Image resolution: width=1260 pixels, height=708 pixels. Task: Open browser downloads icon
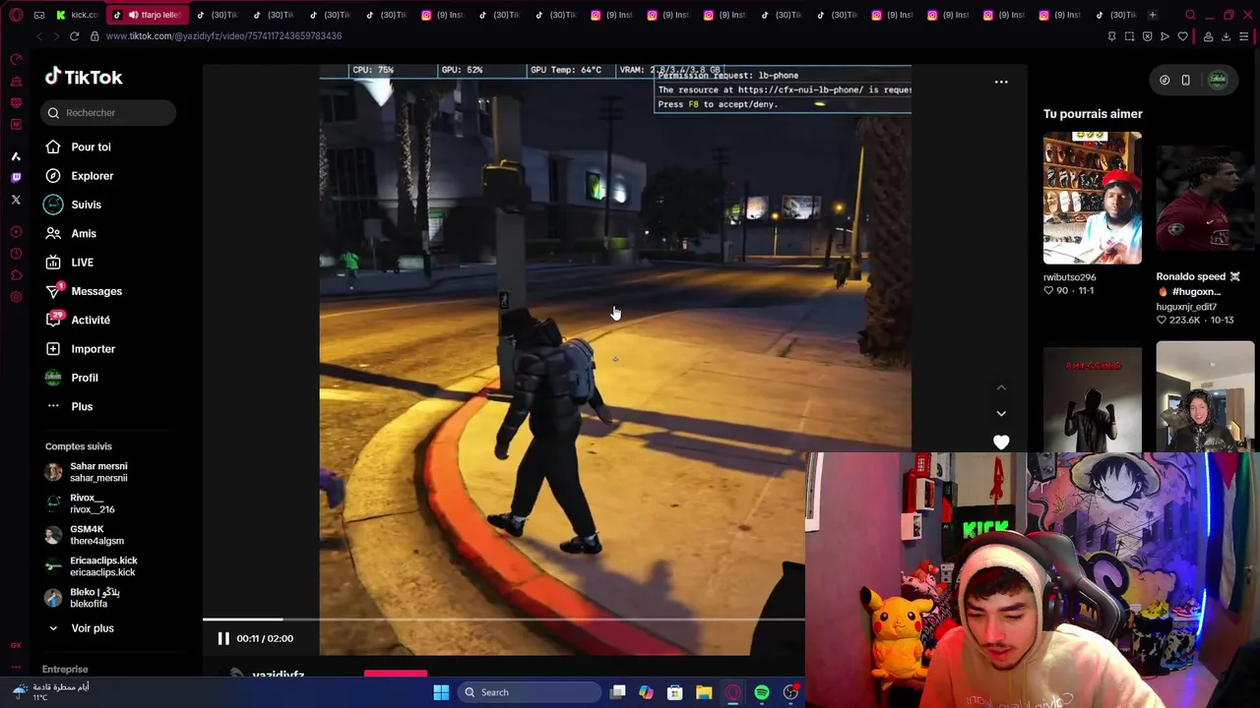[1226, 36]
